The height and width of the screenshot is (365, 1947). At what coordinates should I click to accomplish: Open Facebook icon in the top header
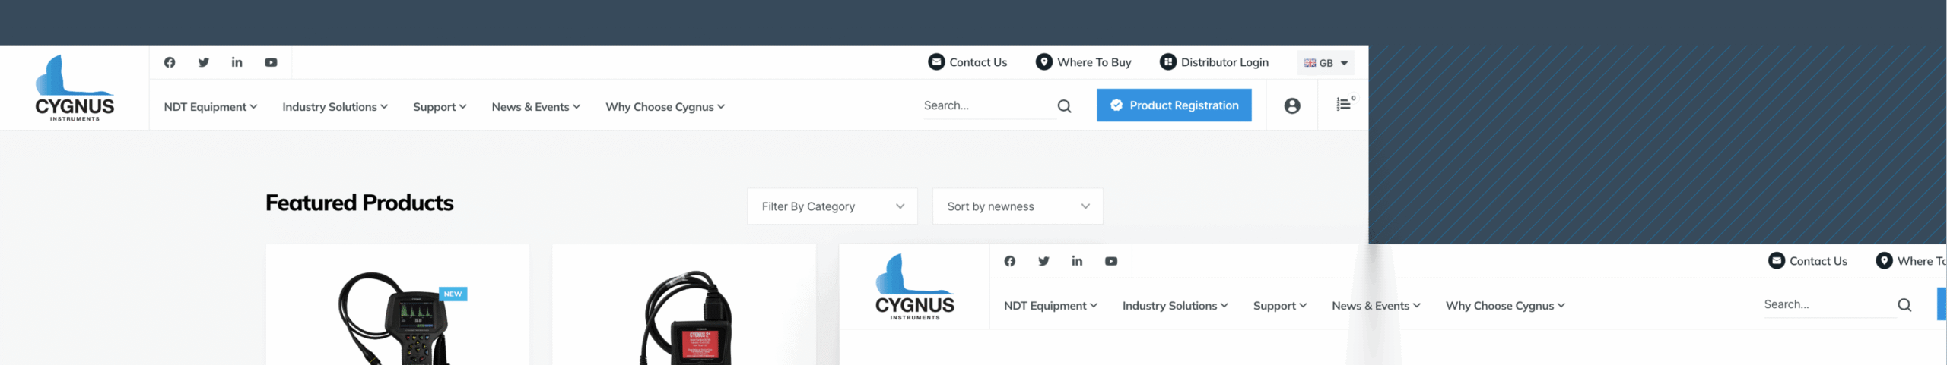(170, 62)
